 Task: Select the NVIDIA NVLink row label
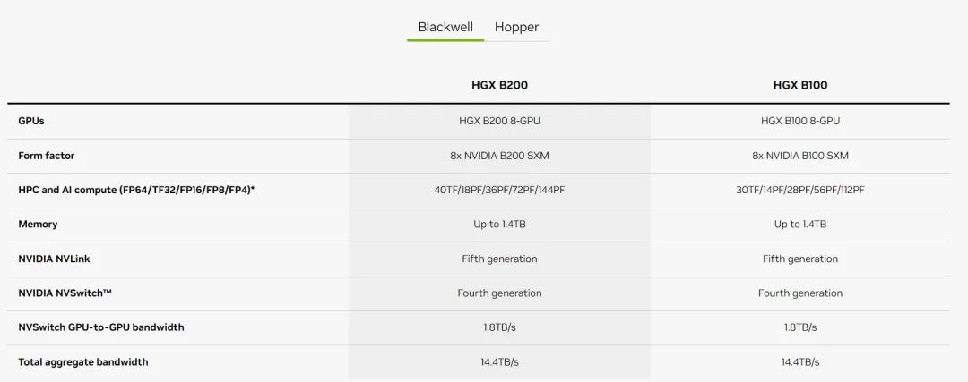pyautogui.click(x=54, y=259)
